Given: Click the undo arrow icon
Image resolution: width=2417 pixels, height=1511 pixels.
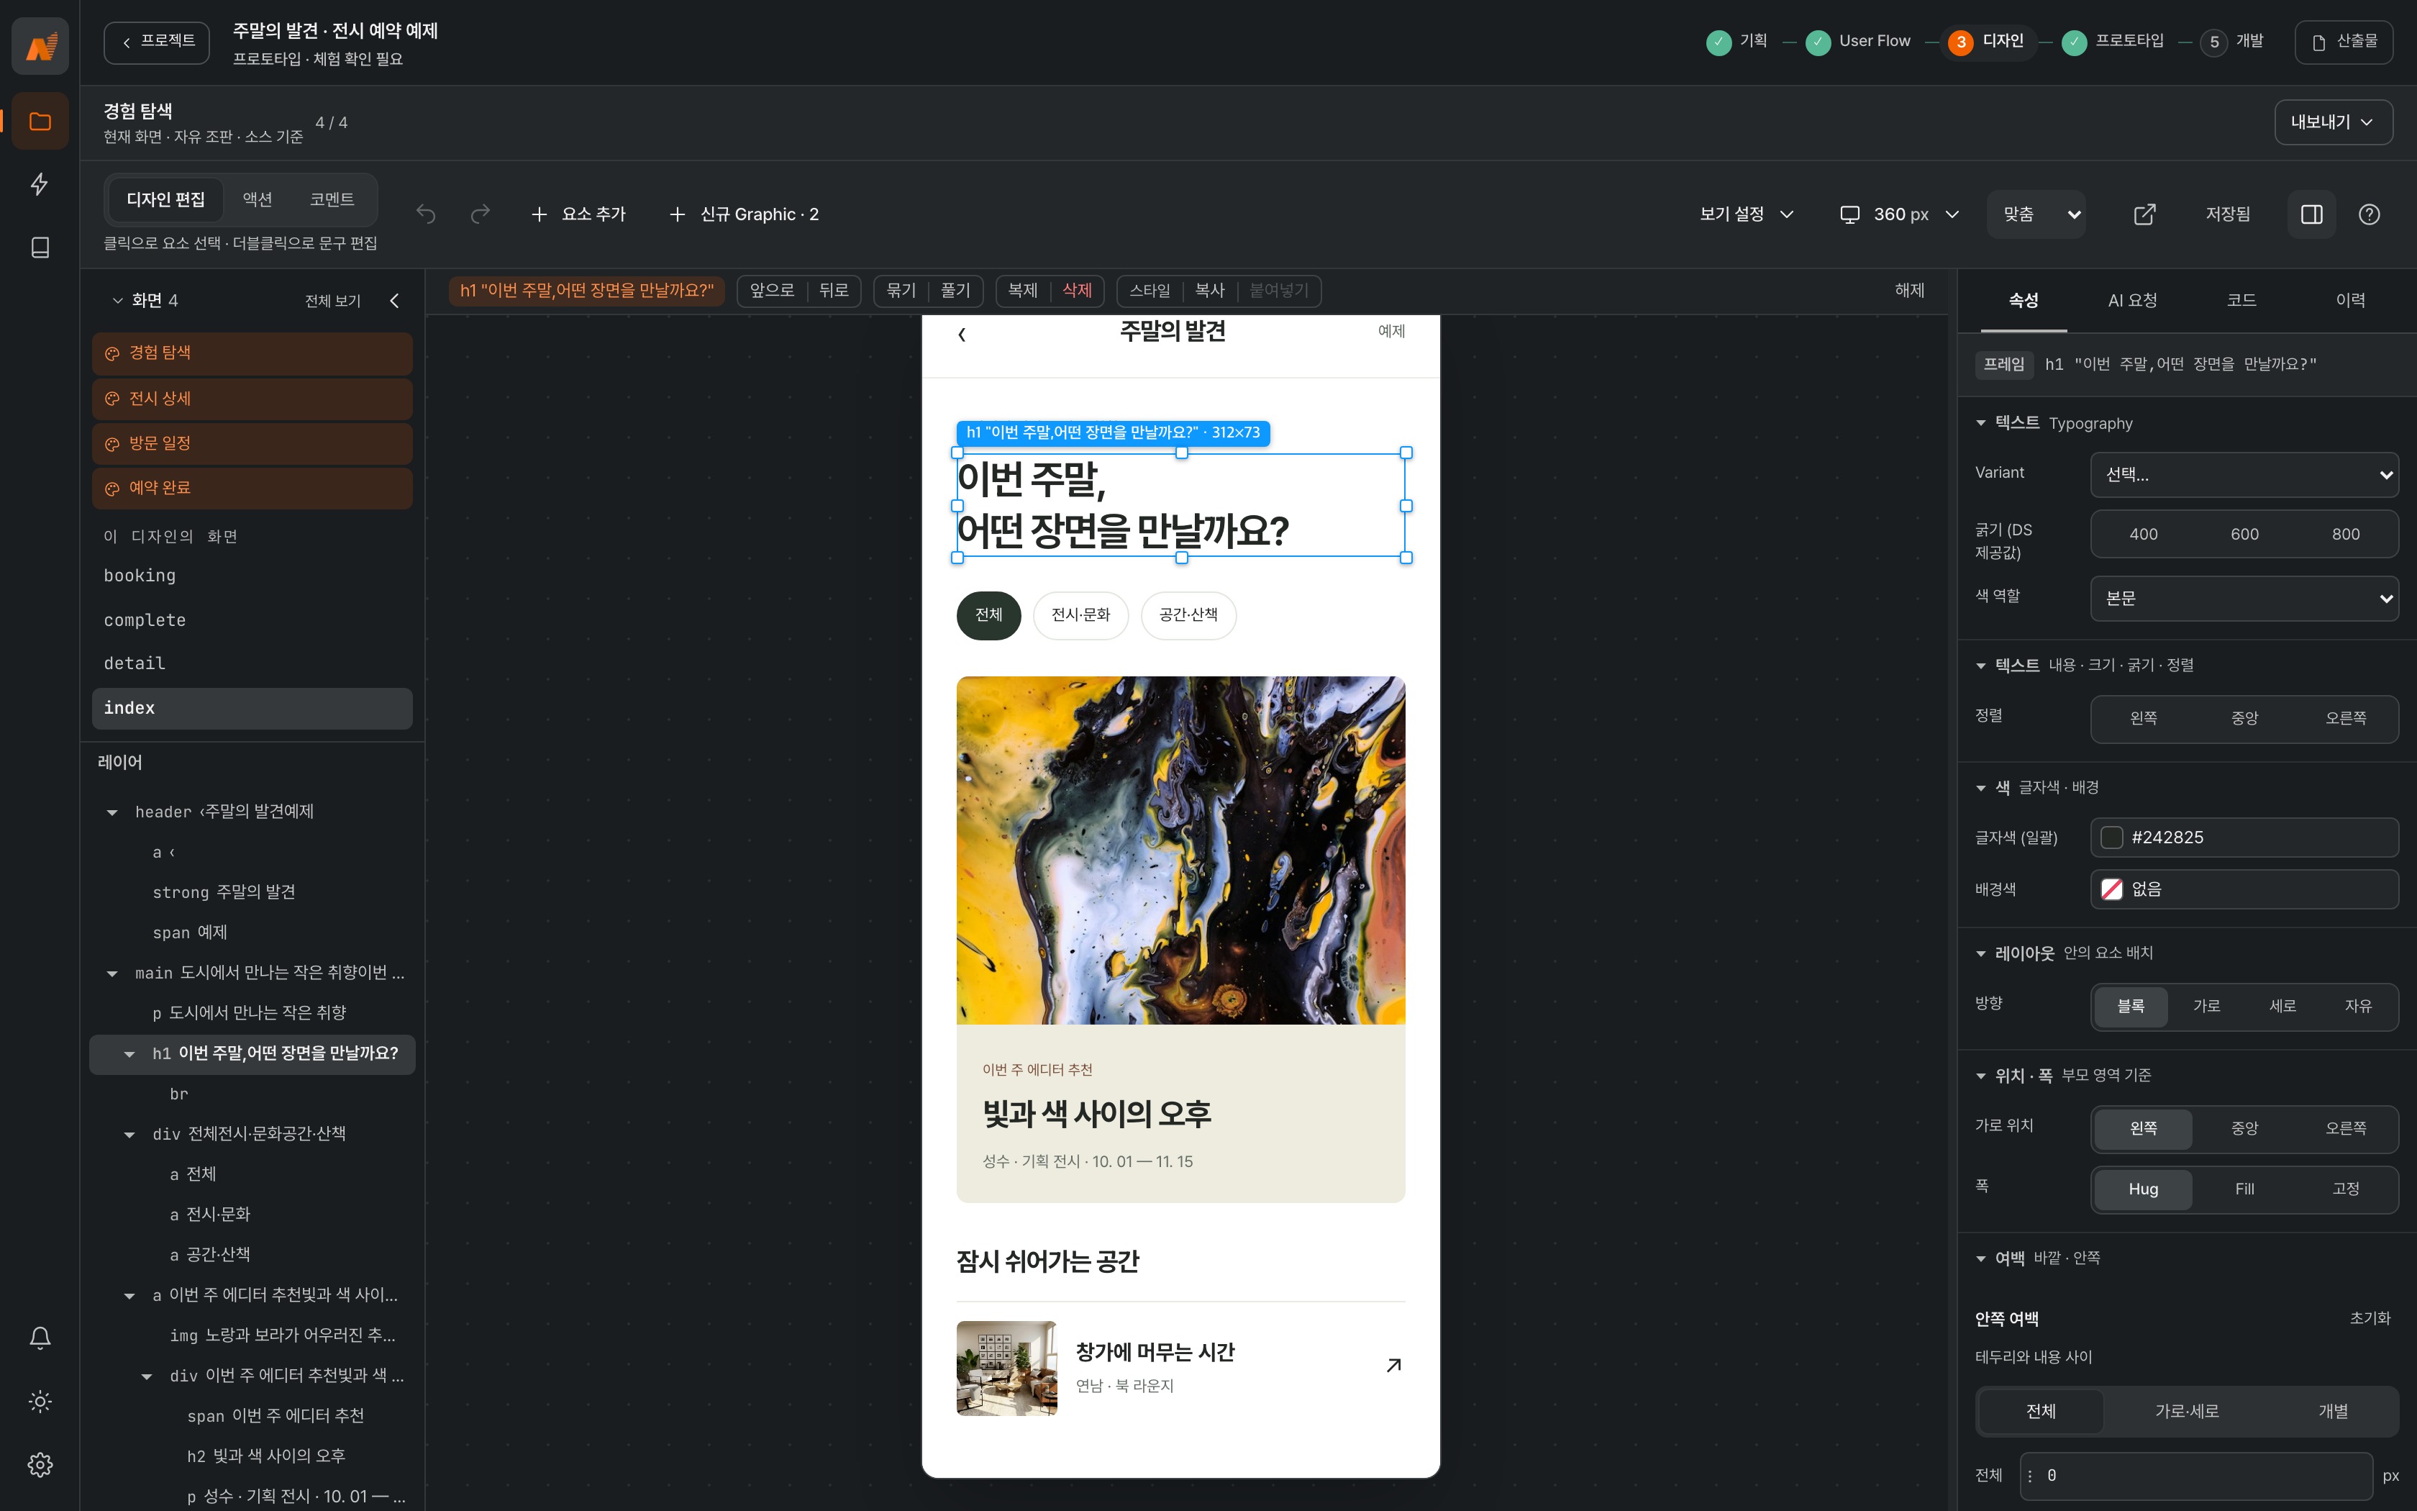Looking at the screenshot, I should [427, 214].
